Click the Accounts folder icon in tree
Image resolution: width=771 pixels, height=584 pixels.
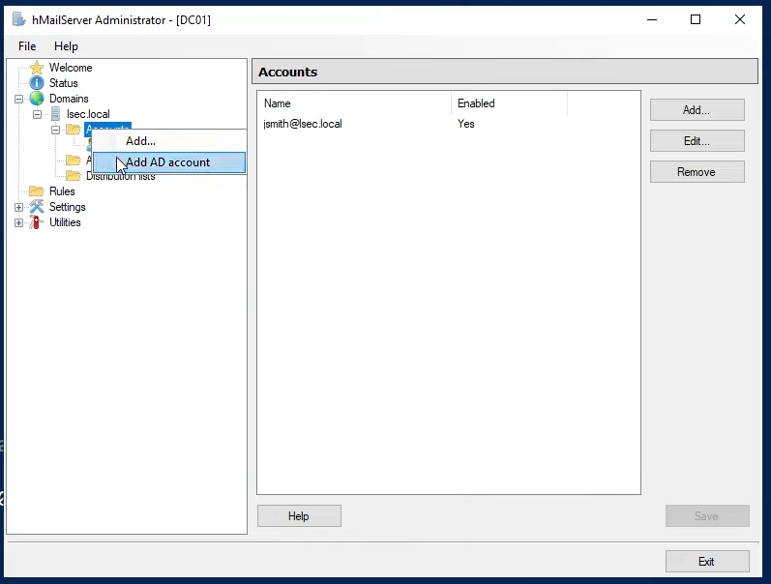coord(74,130)
